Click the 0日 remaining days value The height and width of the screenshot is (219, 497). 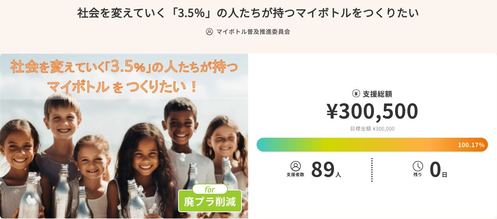tap(438, 170)
